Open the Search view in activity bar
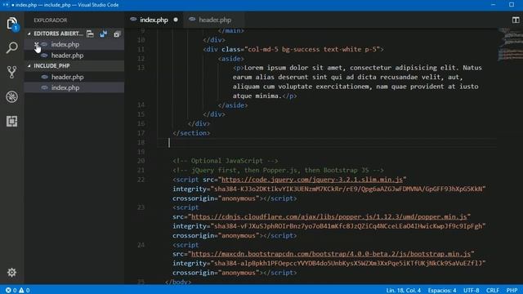Image resolution: width=523 pixels, height=294 pixels. pos(12,47)
